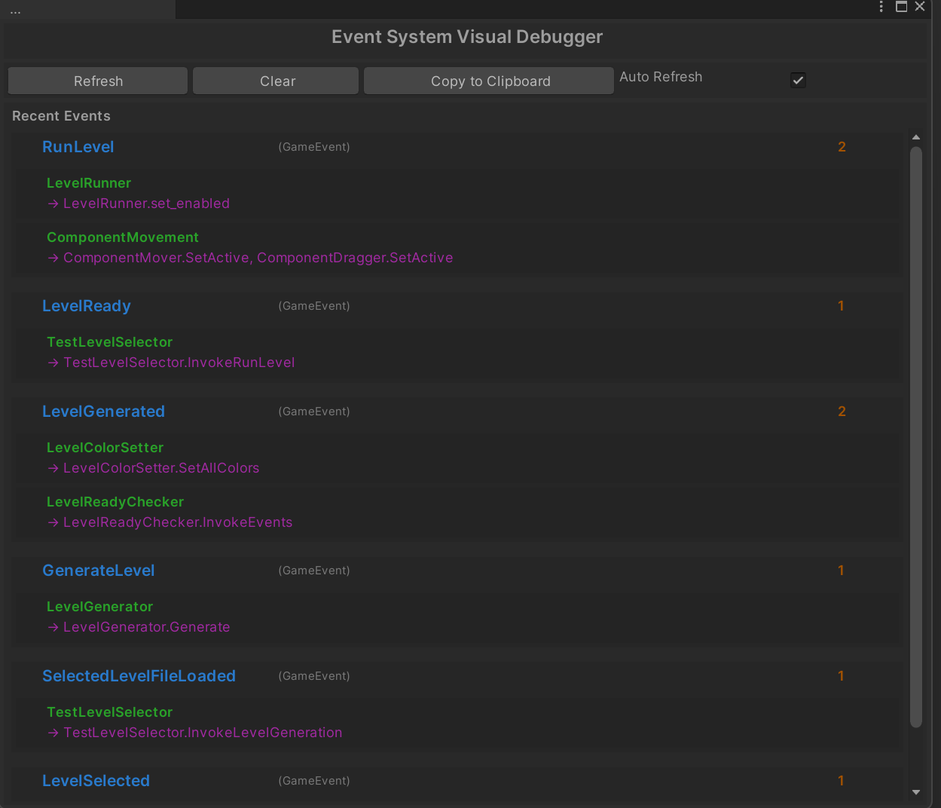Image resolution: width=941 pixels, height=808 pixels.
Task: Click the scrollbar up arrow
Action: click(x=916, y=136)
